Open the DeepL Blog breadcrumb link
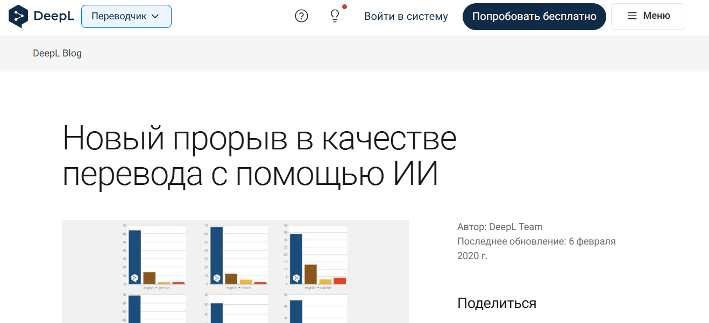 pos(58,53)
